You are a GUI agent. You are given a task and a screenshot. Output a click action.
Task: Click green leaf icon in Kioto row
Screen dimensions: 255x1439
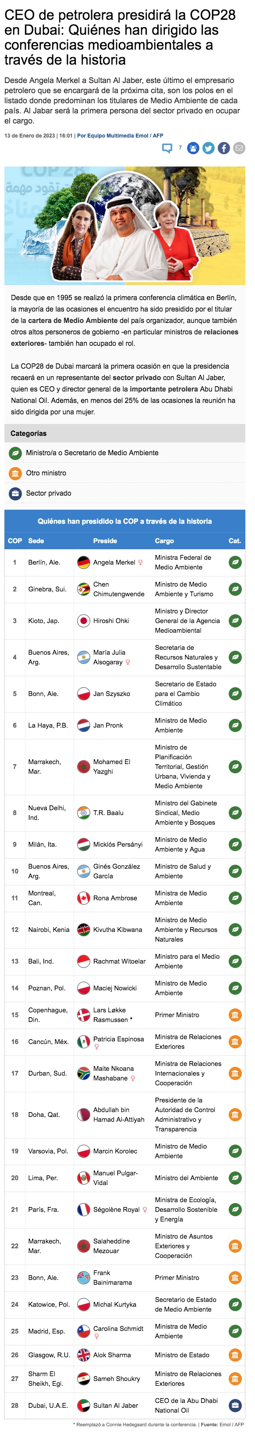coord(236,620)
